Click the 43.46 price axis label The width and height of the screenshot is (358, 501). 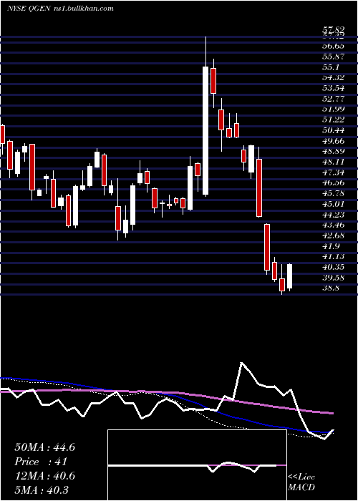(334, 225)
